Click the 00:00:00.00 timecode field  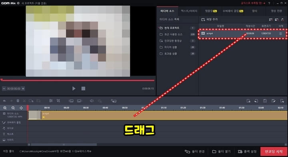click(x=14, y=89)
